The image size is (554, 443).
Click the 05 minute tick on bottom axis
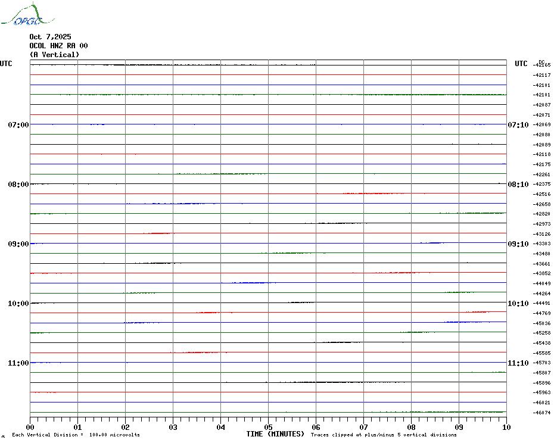[268, 427]
